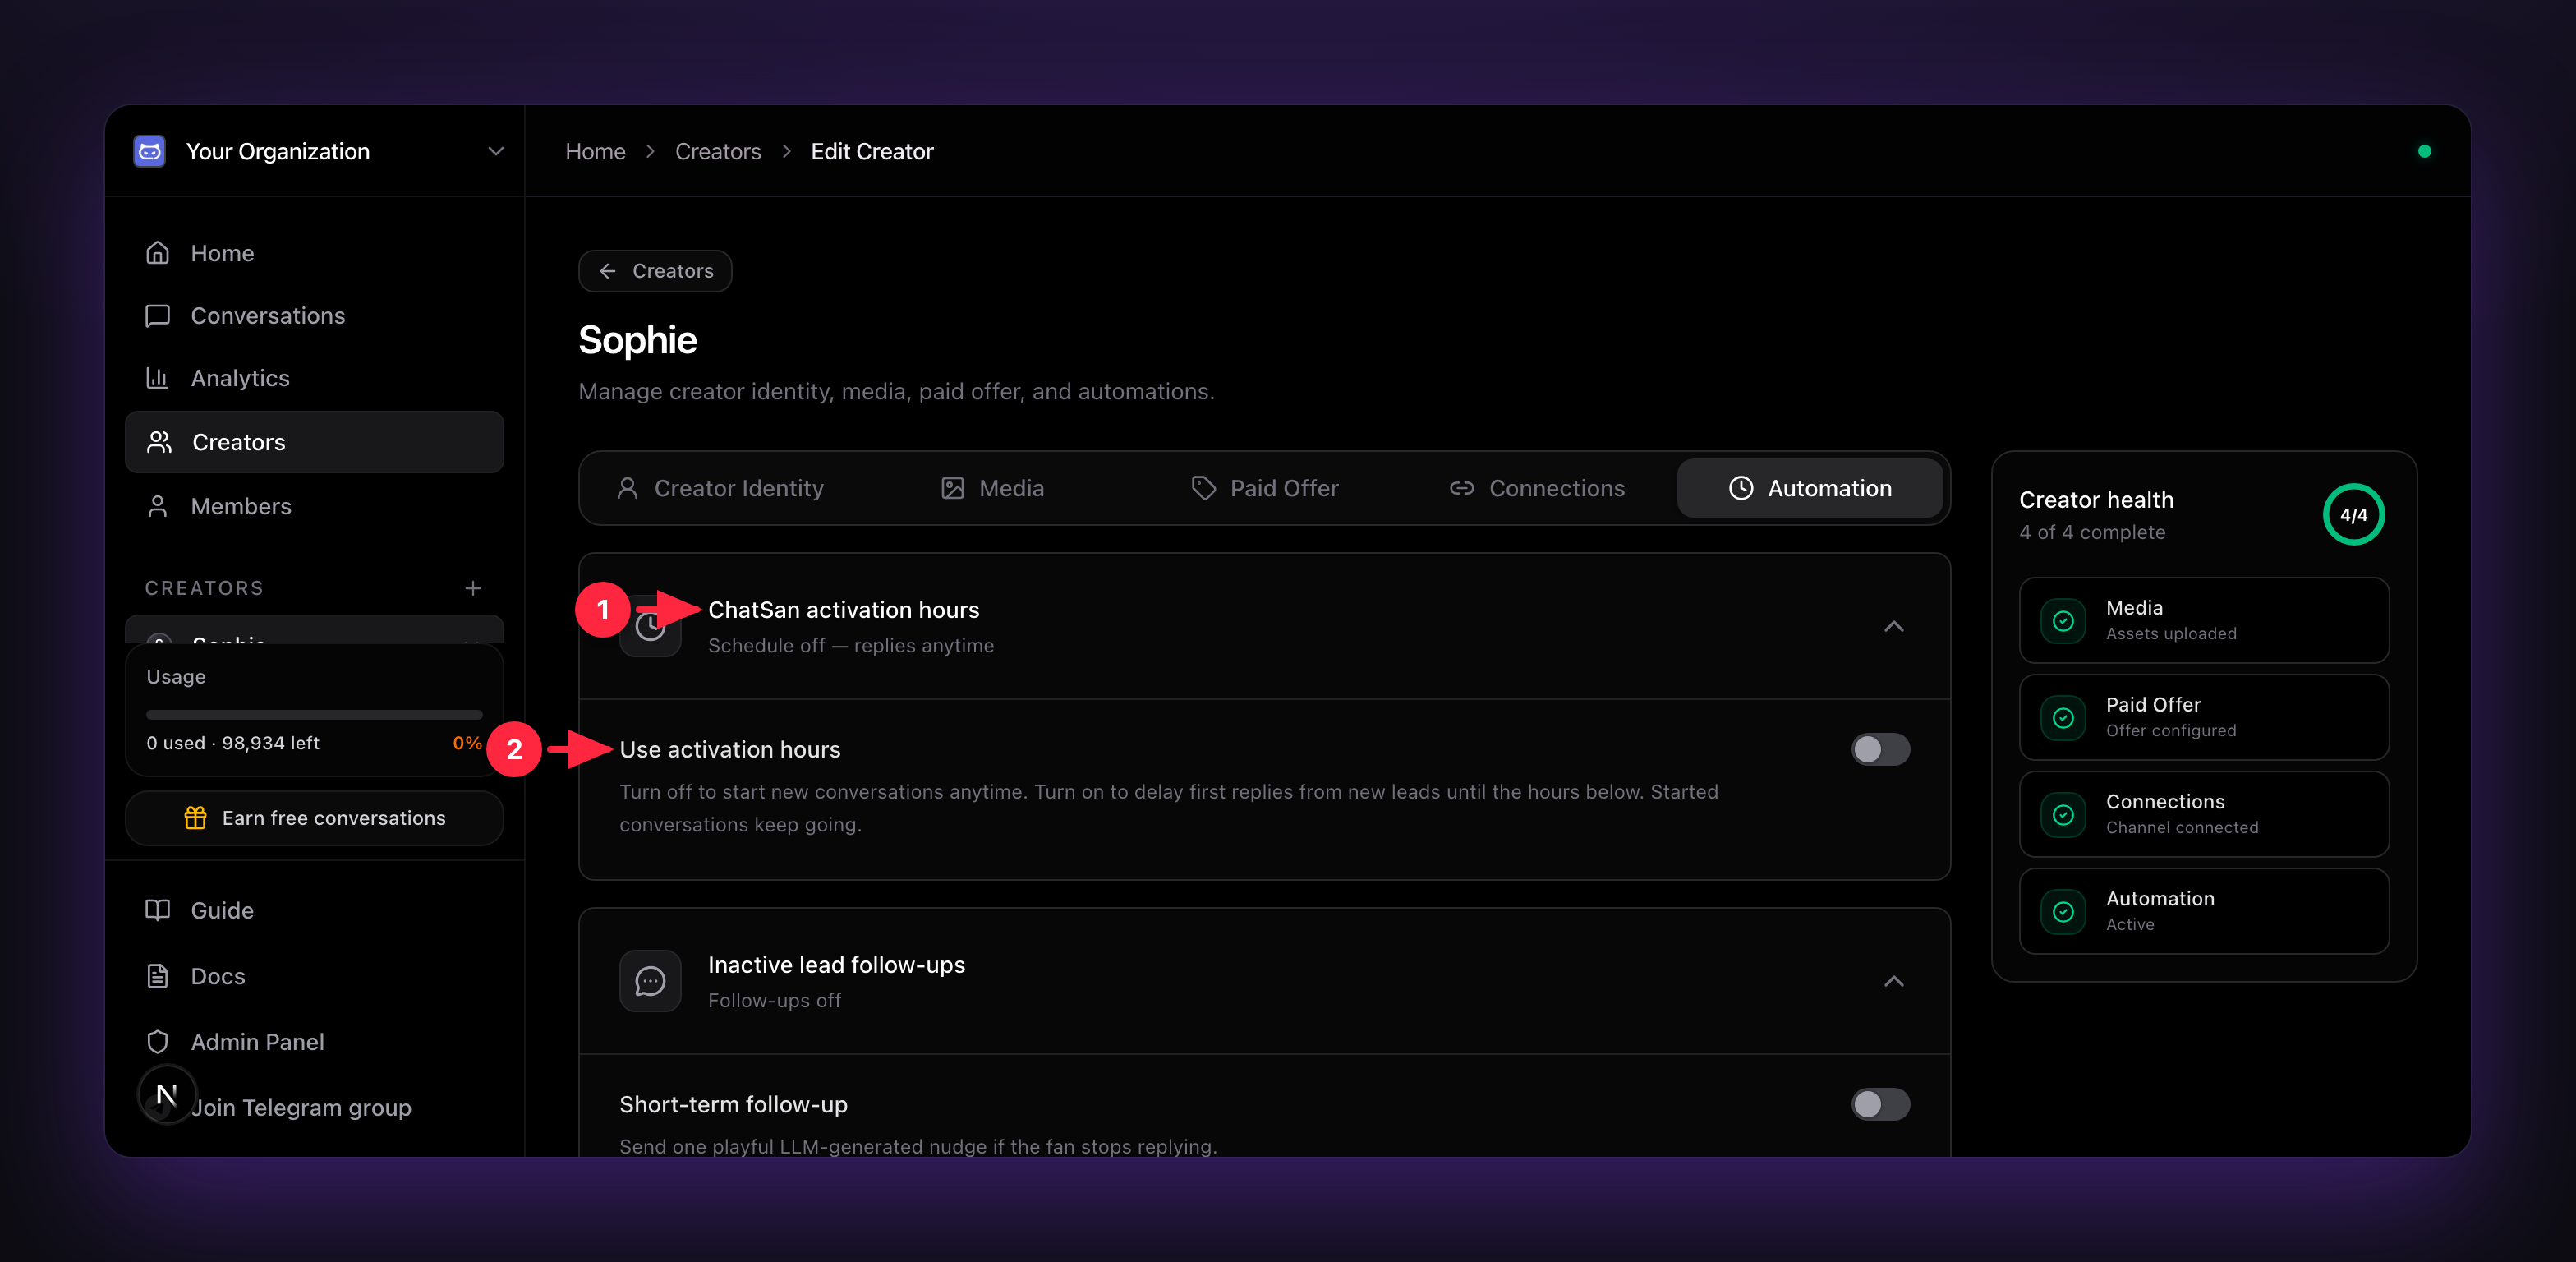The width and height of the screenshot is (2576, 1262).
Task: Open Admin Panel
Action: (314, 1042)
